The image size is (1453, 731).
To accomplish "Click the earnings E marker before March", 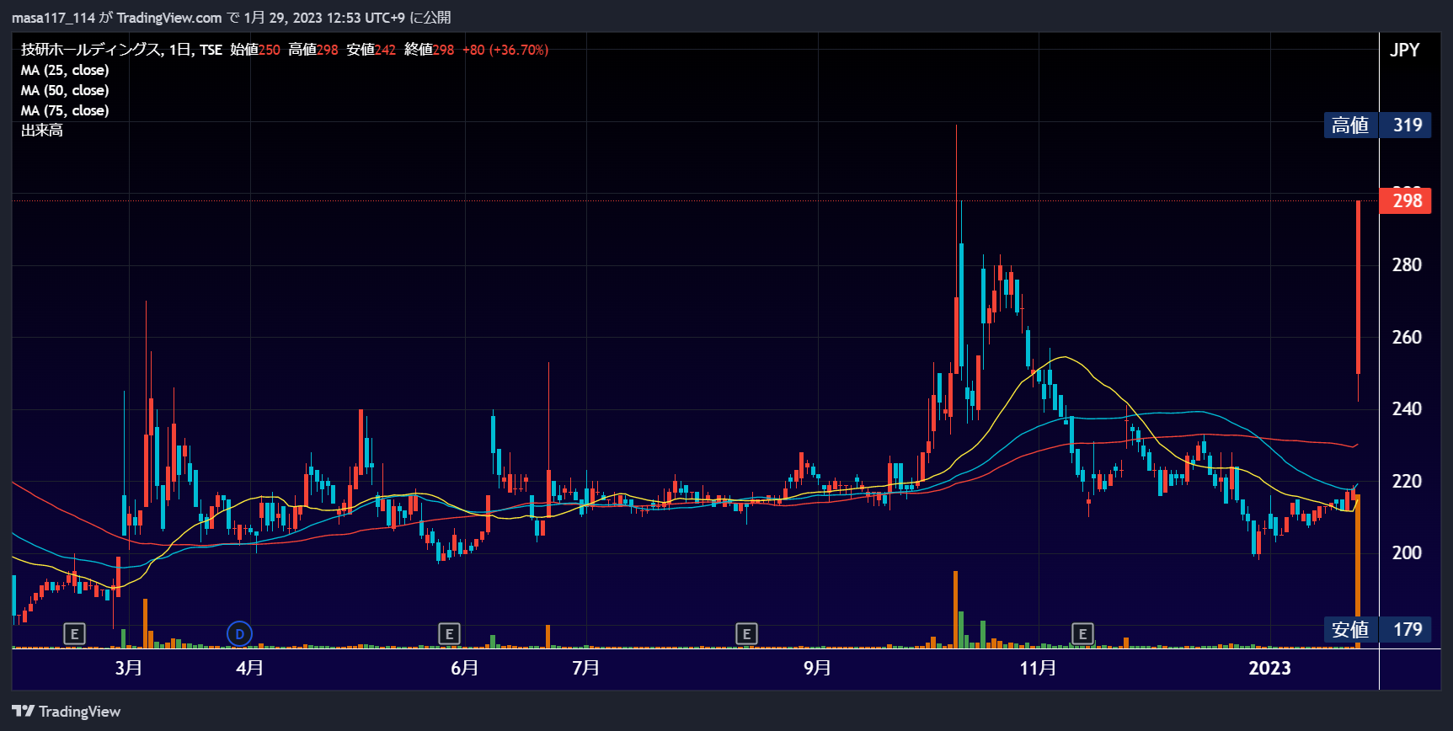I will pyautogui.click(x=75, y=633).
